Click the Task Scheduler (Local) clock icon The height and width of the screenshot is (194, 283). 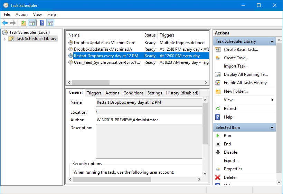(x=5, y=32)
